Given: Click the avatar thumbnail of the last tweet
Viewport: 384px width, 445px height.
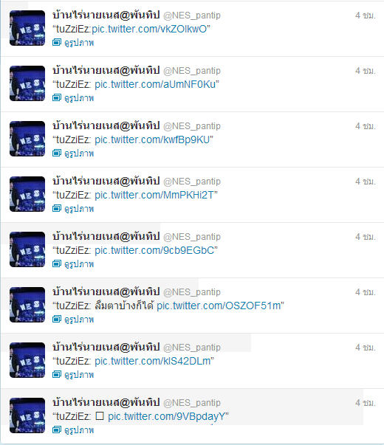Looking at the screenshot, I should [x=27, y=415].
